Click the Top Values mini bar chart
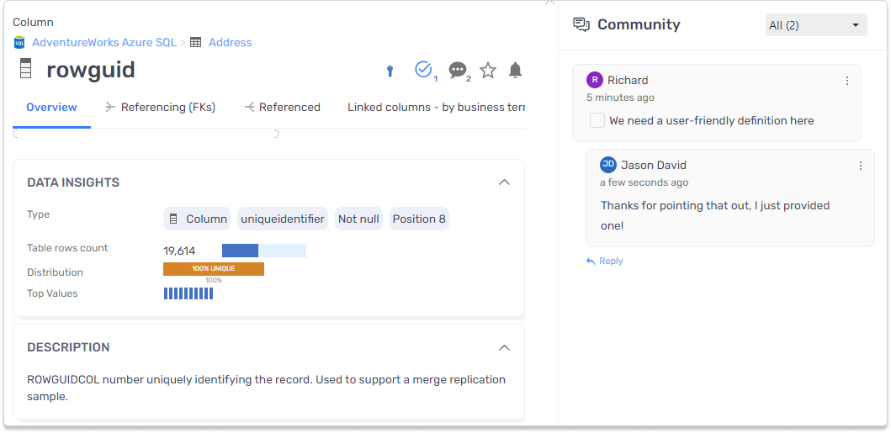Screen dimensions: 891x433 (188, 293)
